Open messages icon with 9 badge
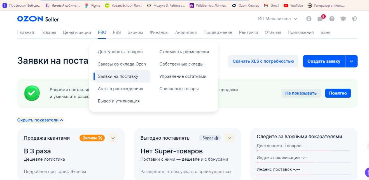Viewport: 369px width, 180px height. coord(321,18)
